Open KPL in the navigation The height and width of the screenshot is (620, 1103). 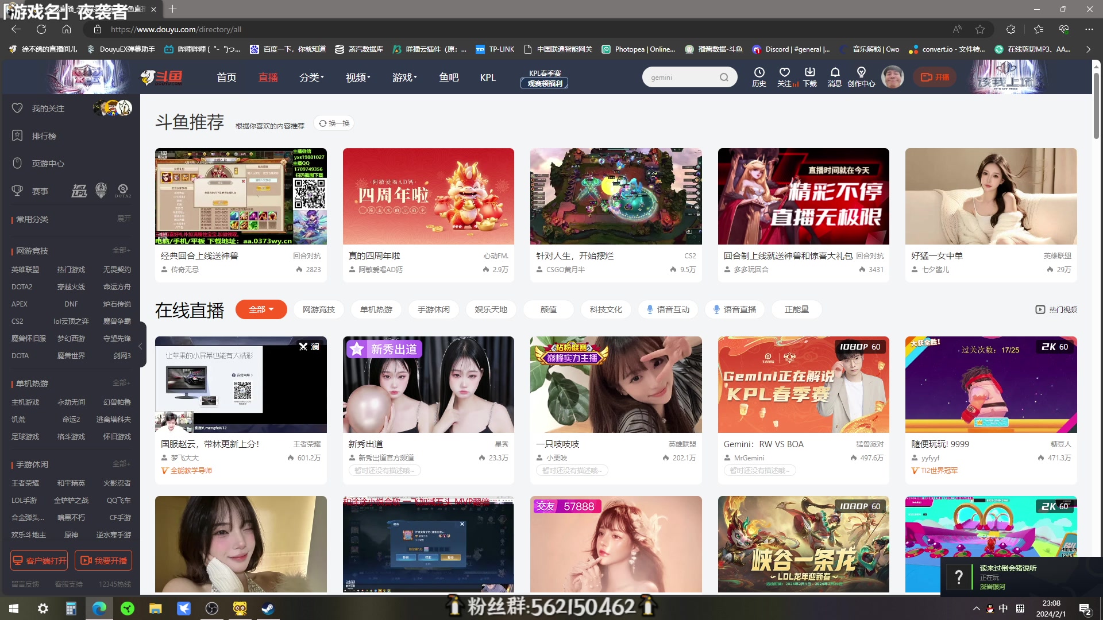[488, 77]
